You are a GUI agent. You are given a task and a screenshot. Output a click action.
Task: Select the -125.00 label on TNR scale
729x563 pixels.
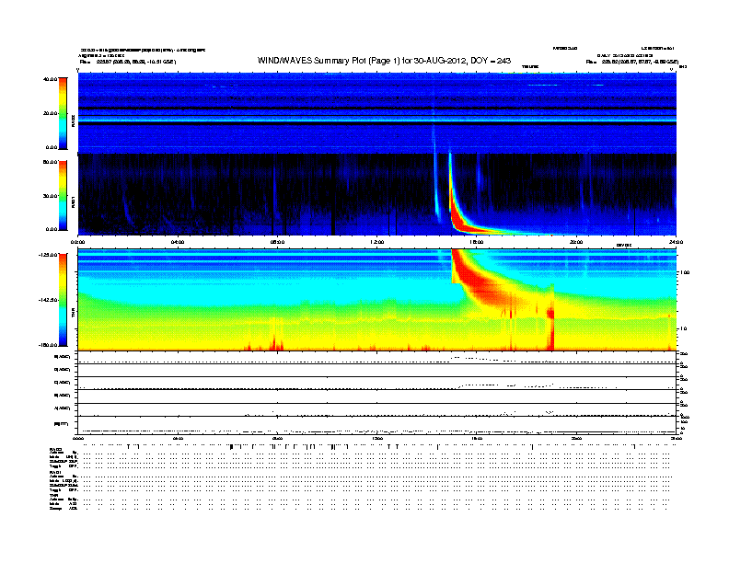tap(49, 255)
